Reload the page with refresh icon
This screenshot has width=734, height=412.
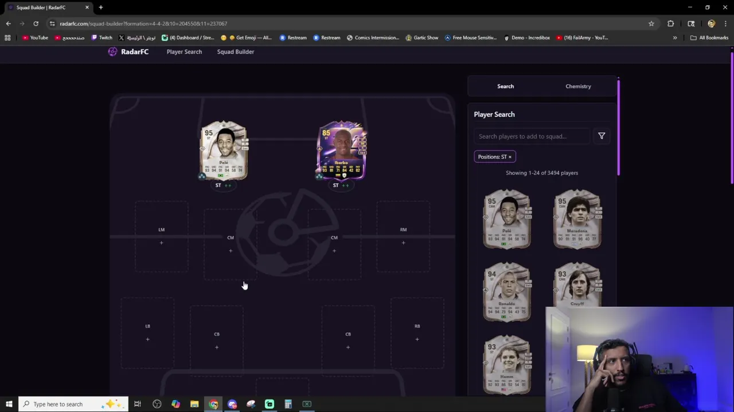[36, 23]
